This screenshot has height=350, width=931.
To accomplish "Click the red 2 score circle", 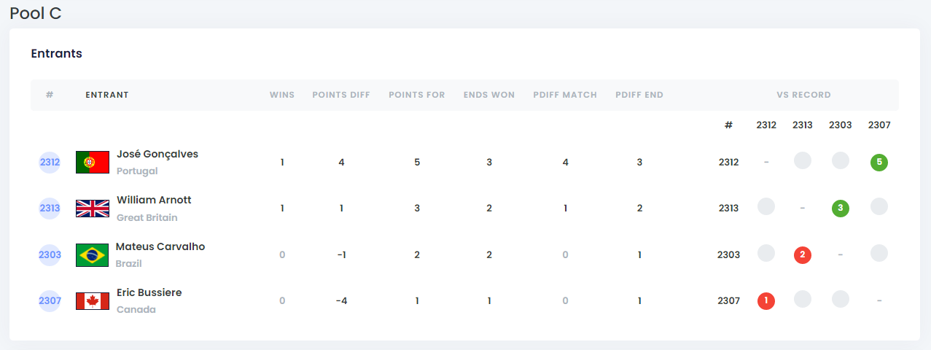I will click(x=802, y=254).
